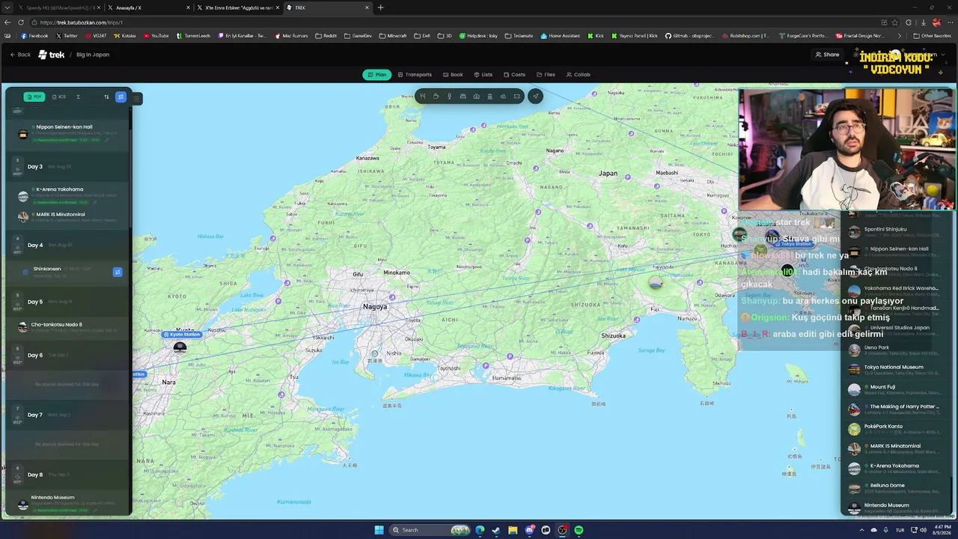Expand the Day 6 section header
Screen dimensions: 958x539
click(67, 355)
